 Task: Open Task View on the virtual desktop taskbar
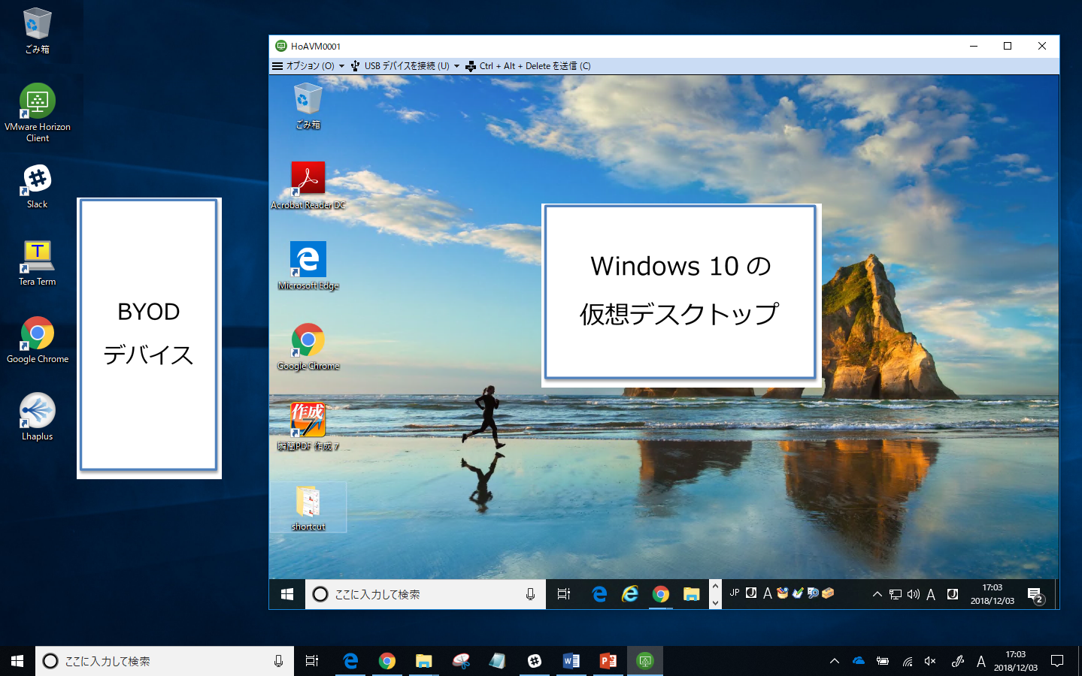pyautogui.click(x=564, y=594)
